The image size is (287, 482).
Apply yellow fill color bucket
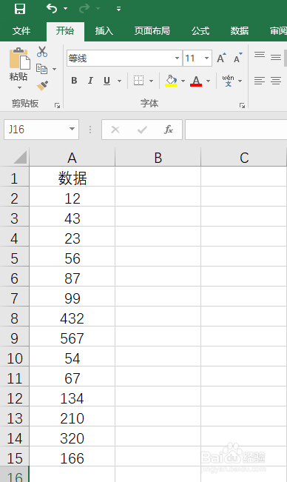[171, 81]
